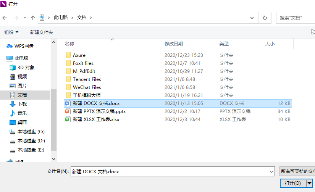
Task: Sort by 大小 column header
Action: 270,44
